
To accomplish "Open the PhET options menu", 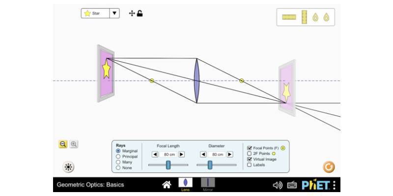I will (334, 185).
